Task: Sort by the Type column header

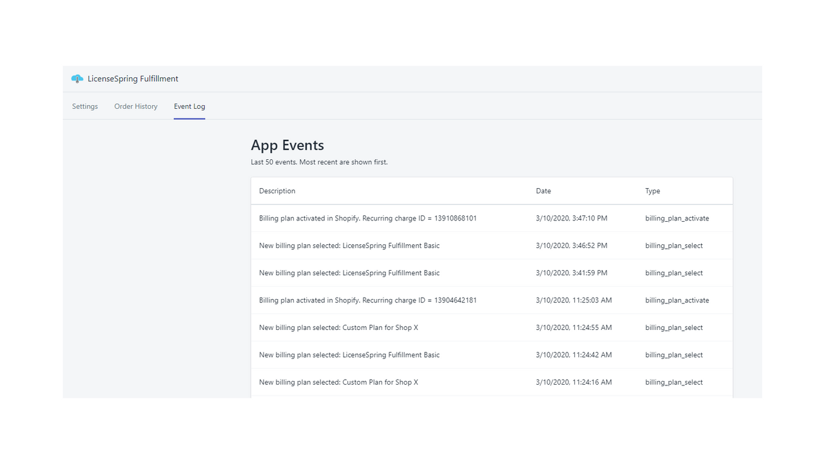Action: pos(652,191)
